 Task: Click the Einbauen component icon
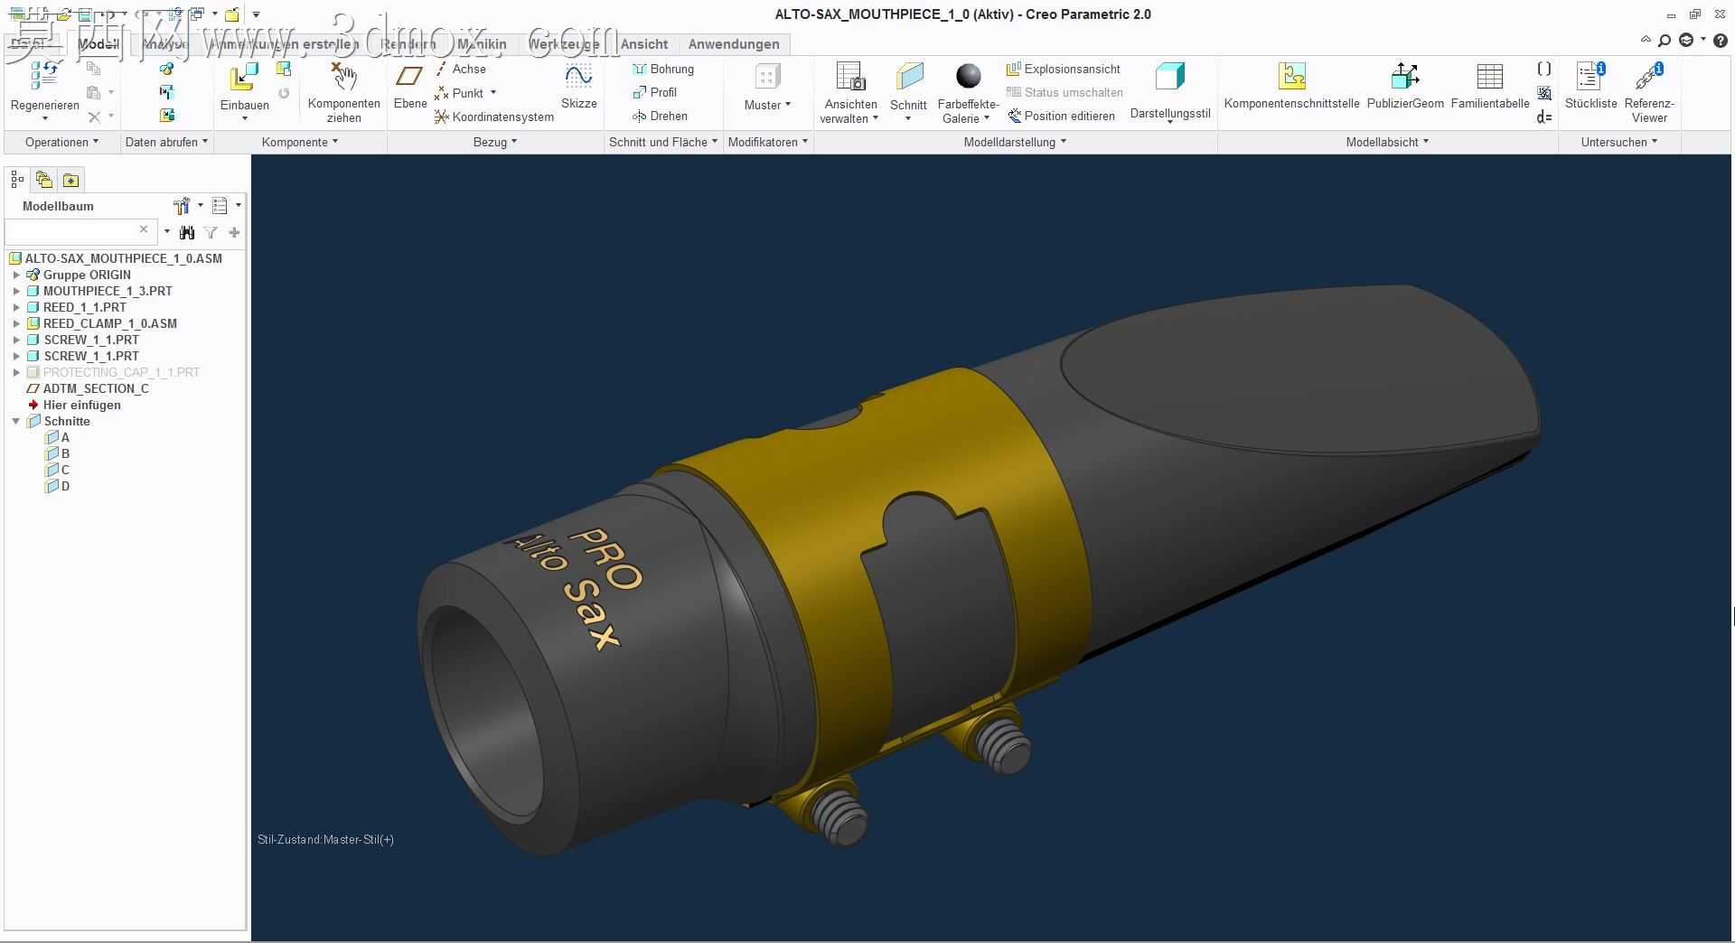(x=244, y=78)
